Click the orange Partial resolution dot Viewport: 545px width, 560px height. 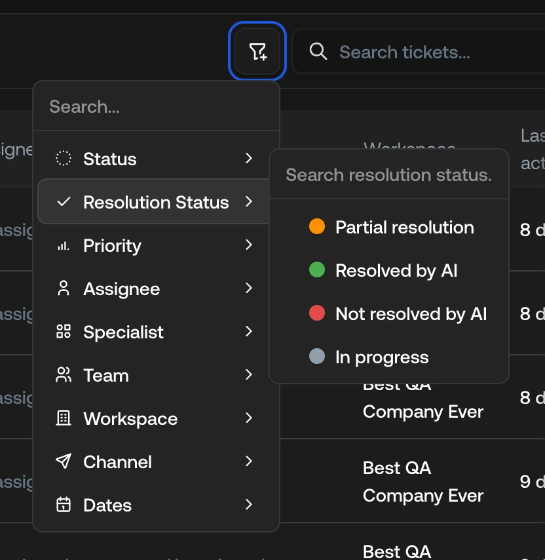(x=317, y=226)
